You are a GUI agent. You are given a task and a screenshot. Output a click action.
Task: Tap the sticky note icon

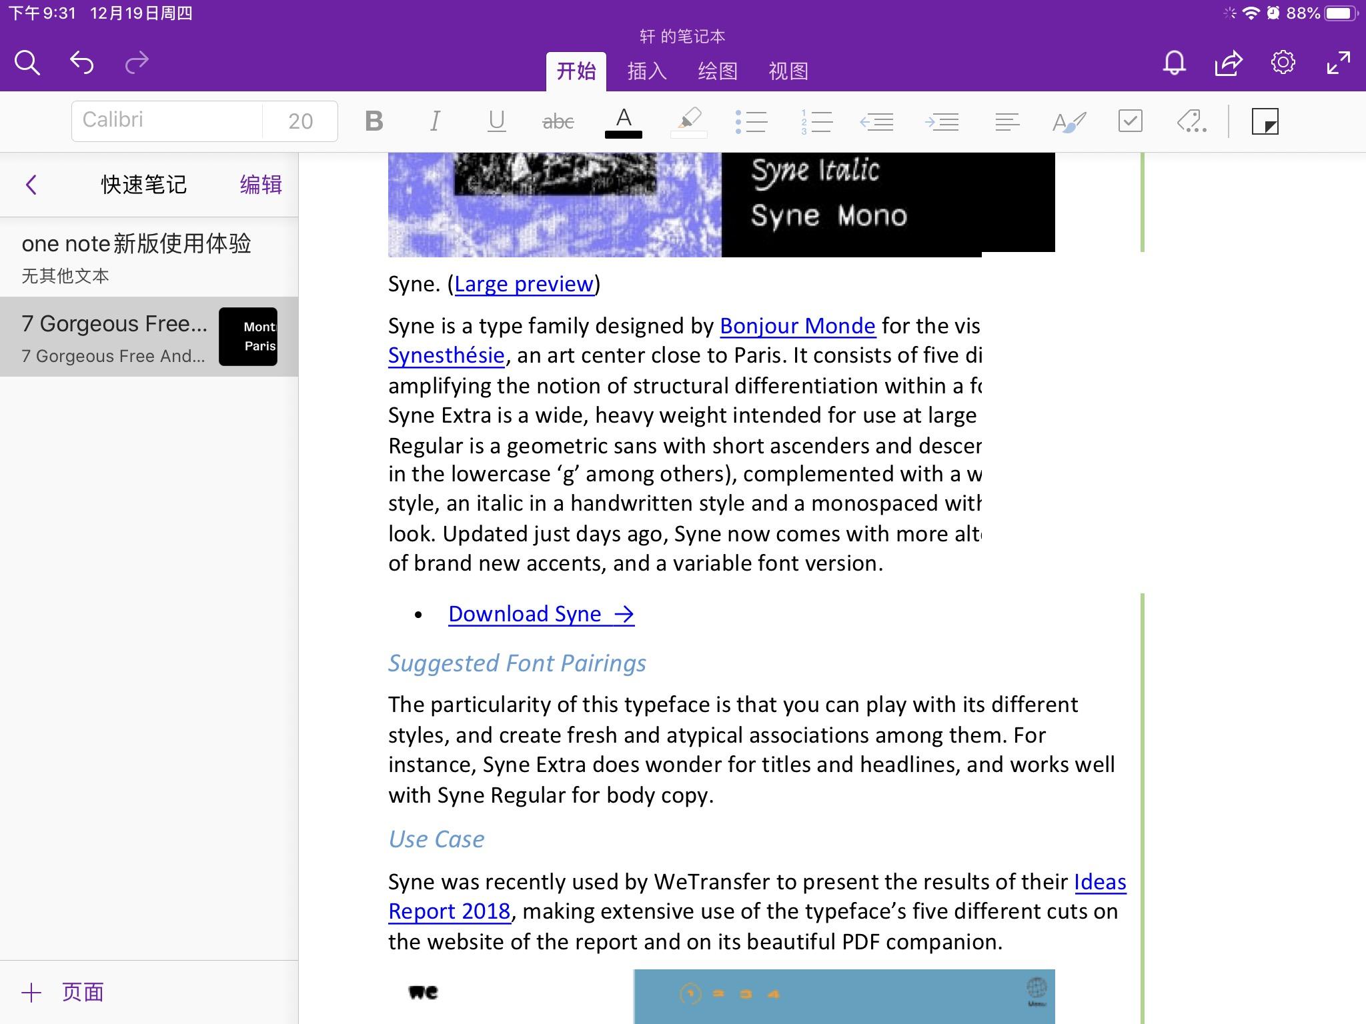[x=1265, y=121]
